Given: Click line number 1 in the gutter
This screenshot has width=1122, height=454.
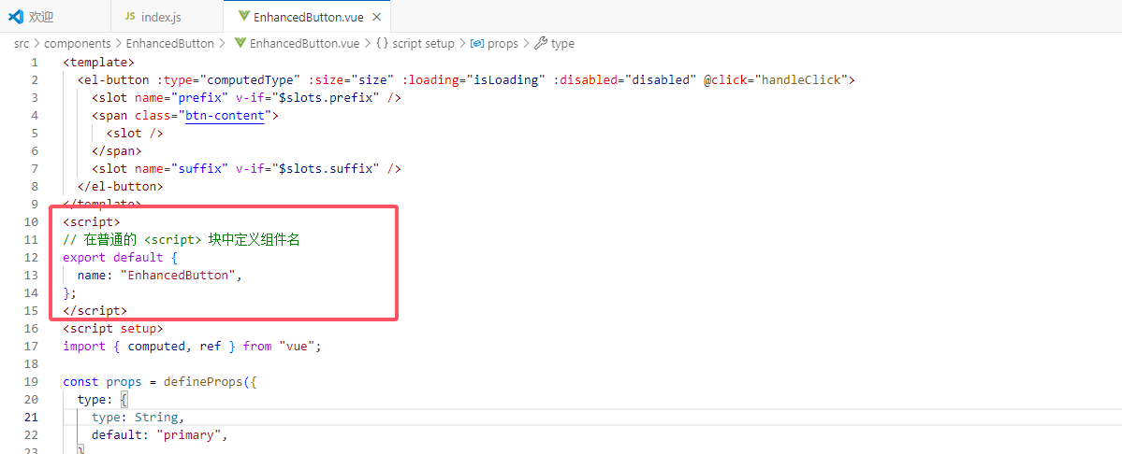Looking at the screenshot, I should [x=35, y=62].
